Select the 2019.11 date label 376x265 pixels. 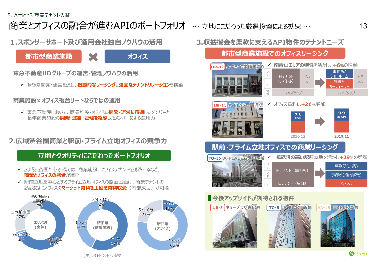pyautogui.click(x=342, y=137)
